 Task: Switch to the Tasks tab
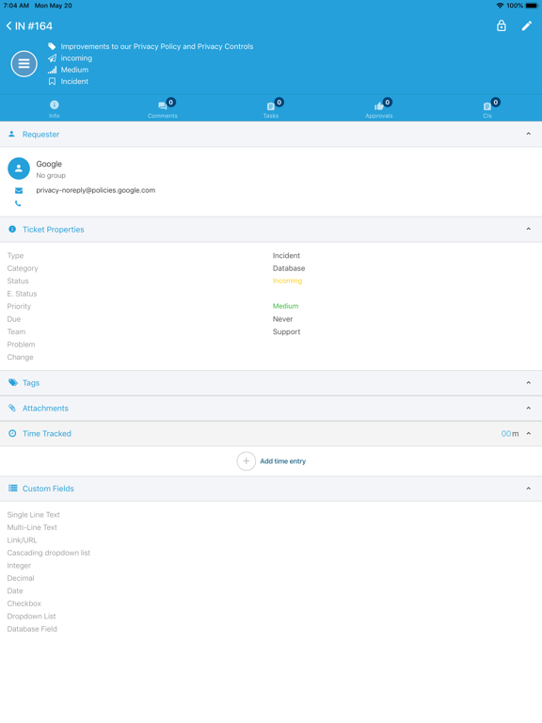[x=271, y=109]
